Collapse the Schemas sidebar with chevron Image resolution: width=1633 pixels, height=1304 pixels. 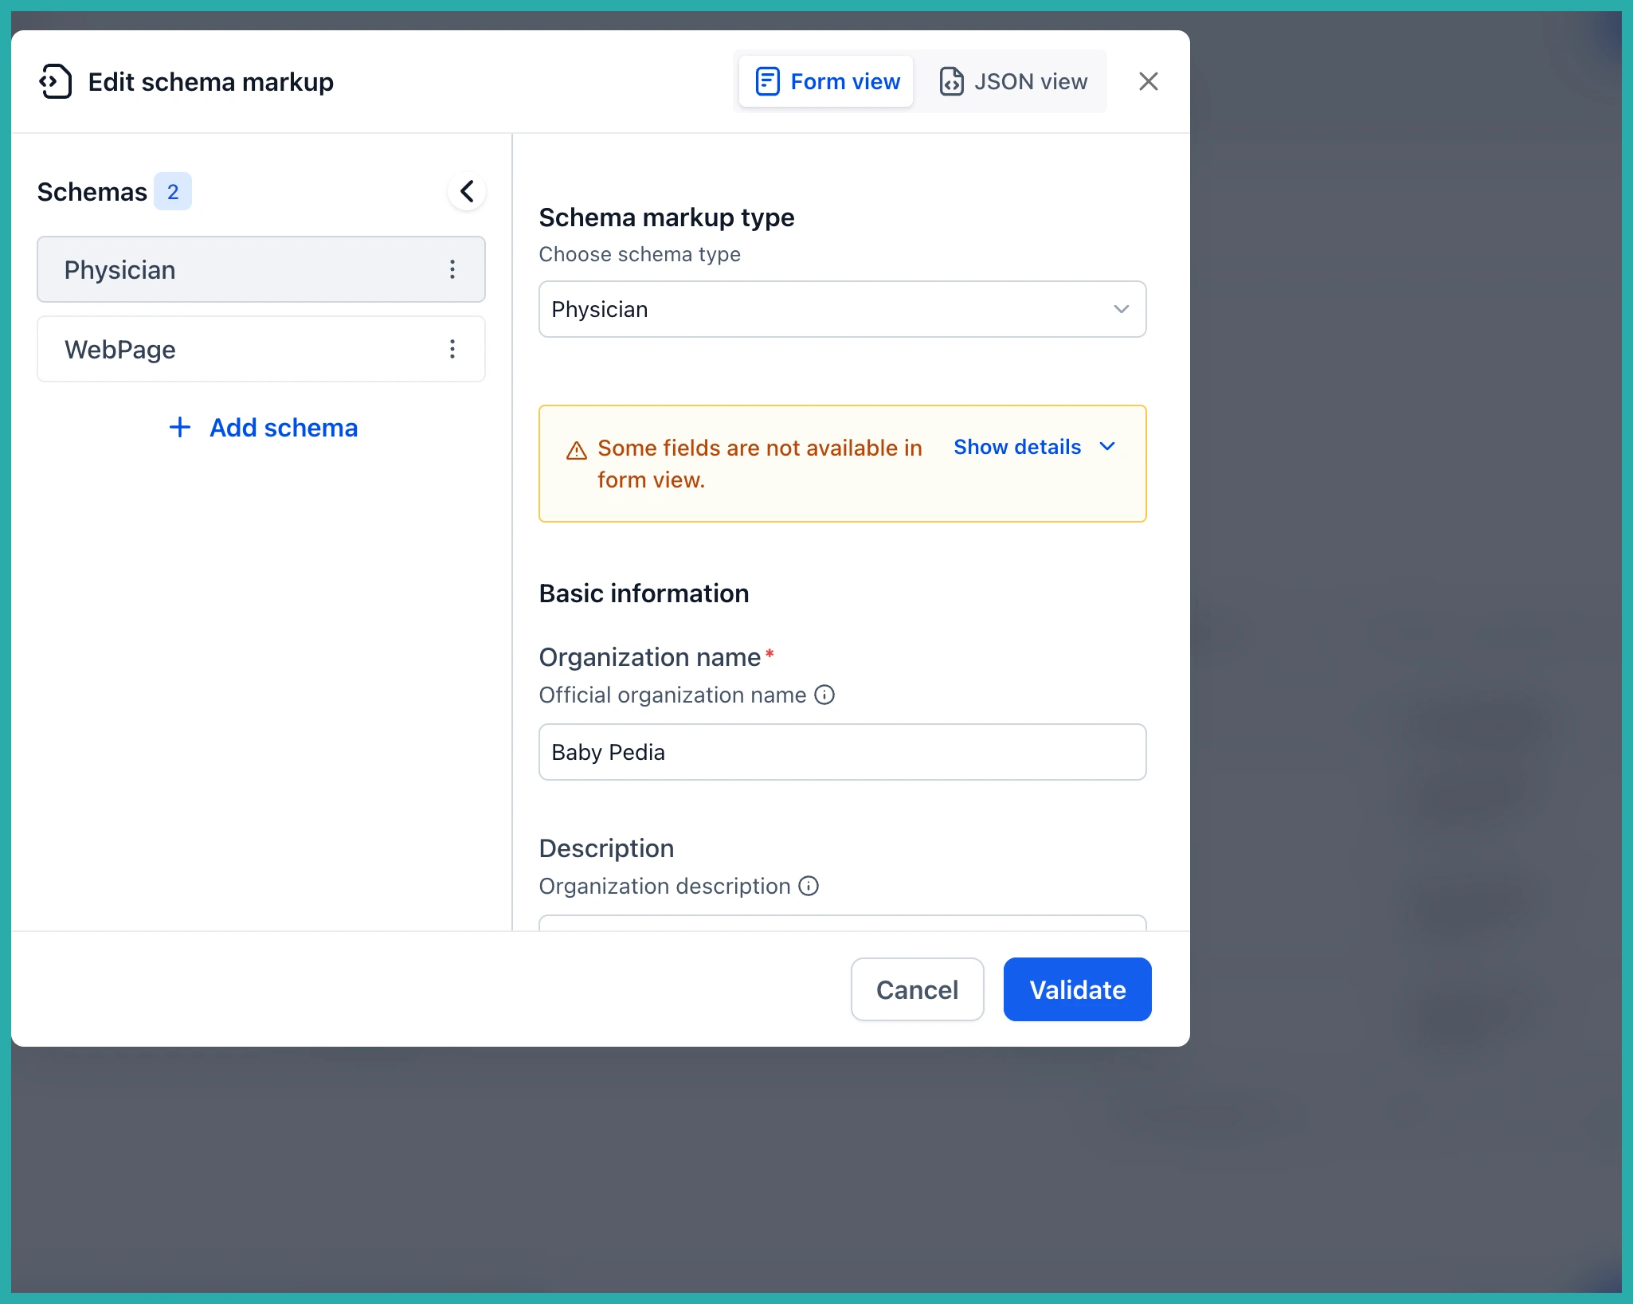point(467,191)
